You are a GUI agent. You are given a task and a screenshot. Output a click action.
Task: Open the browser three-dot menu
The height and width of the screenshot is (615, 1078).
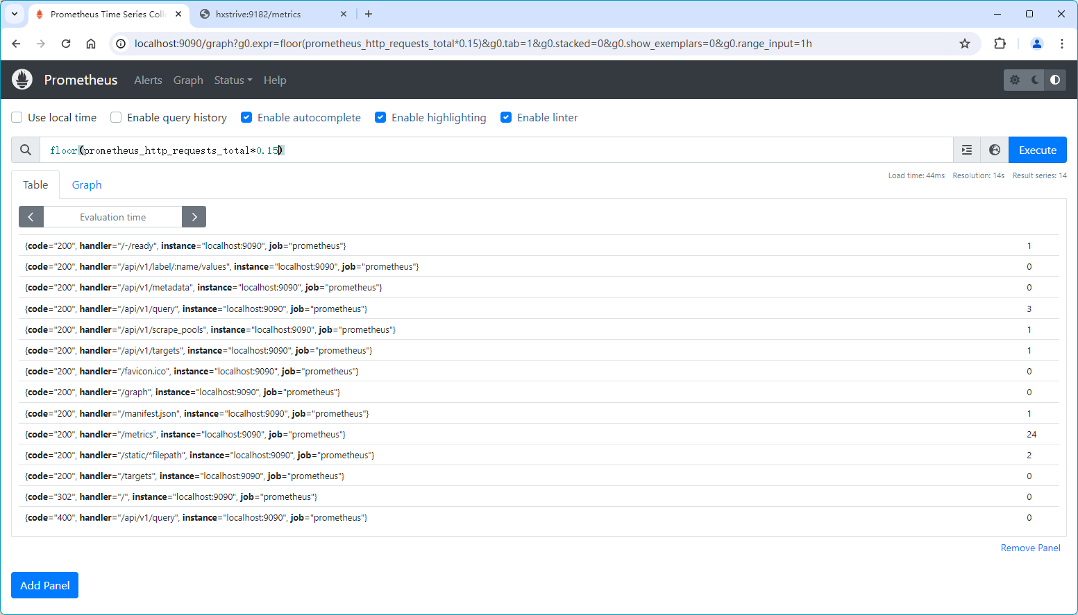click(1062, 44)
